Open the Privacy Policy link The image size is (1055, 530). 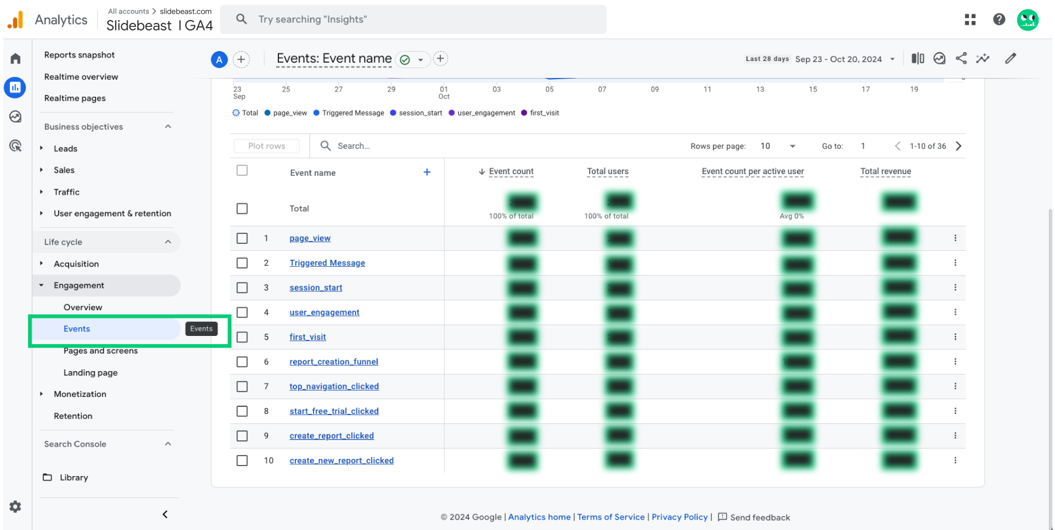(x=679, y=517)
